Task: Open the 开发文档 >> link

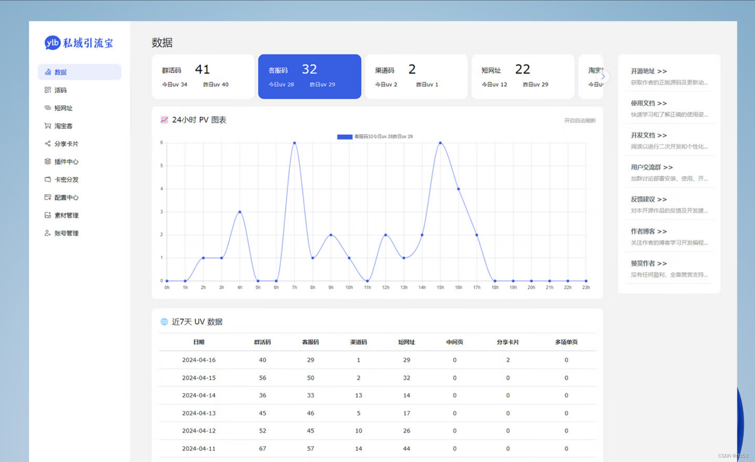Action: 649,135
